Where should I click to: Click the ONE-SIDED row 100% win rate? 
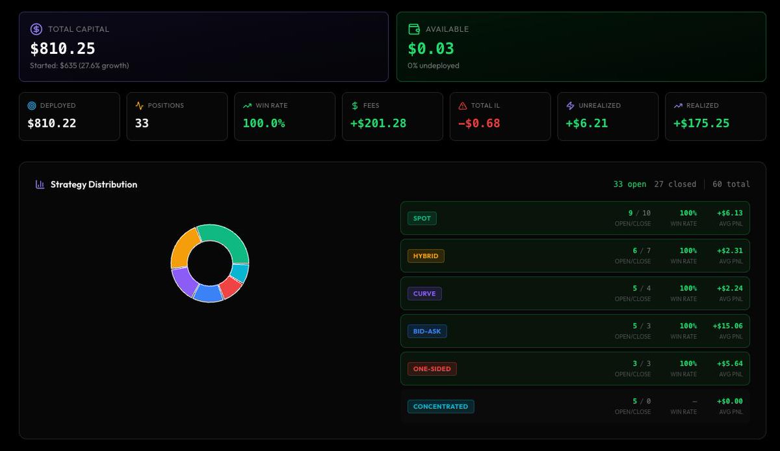coord(688,364)
